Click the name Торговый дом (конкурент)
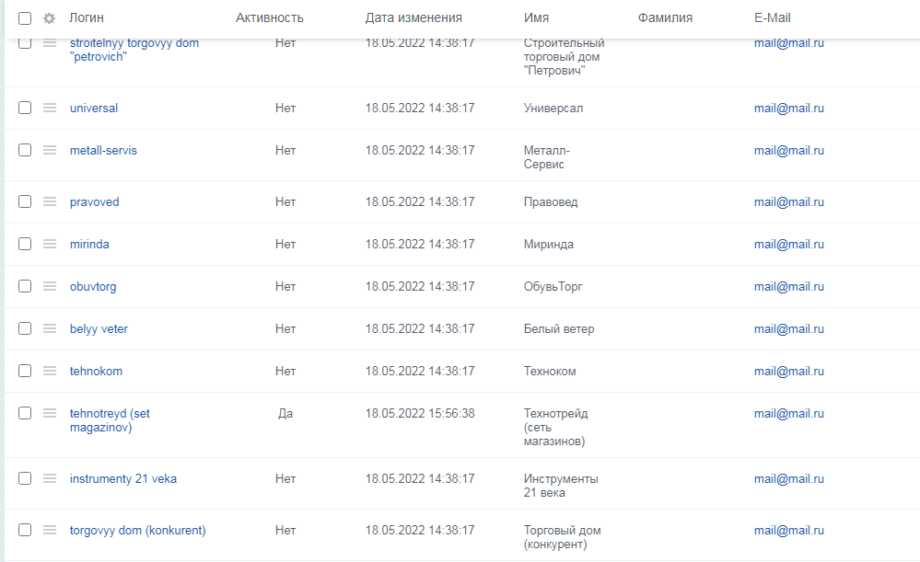This screenshot has width=920, height=562. pos(562,537)
